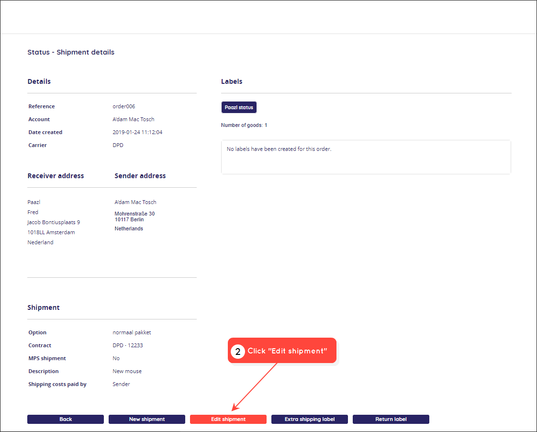Click the normaal pakket option value

point(132,332)
